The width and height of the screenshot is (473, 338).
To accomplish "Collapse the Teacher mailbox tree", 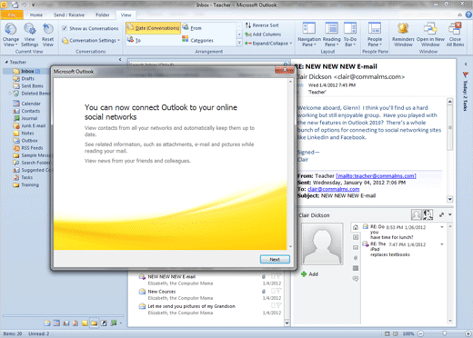I will pos(6,62).
